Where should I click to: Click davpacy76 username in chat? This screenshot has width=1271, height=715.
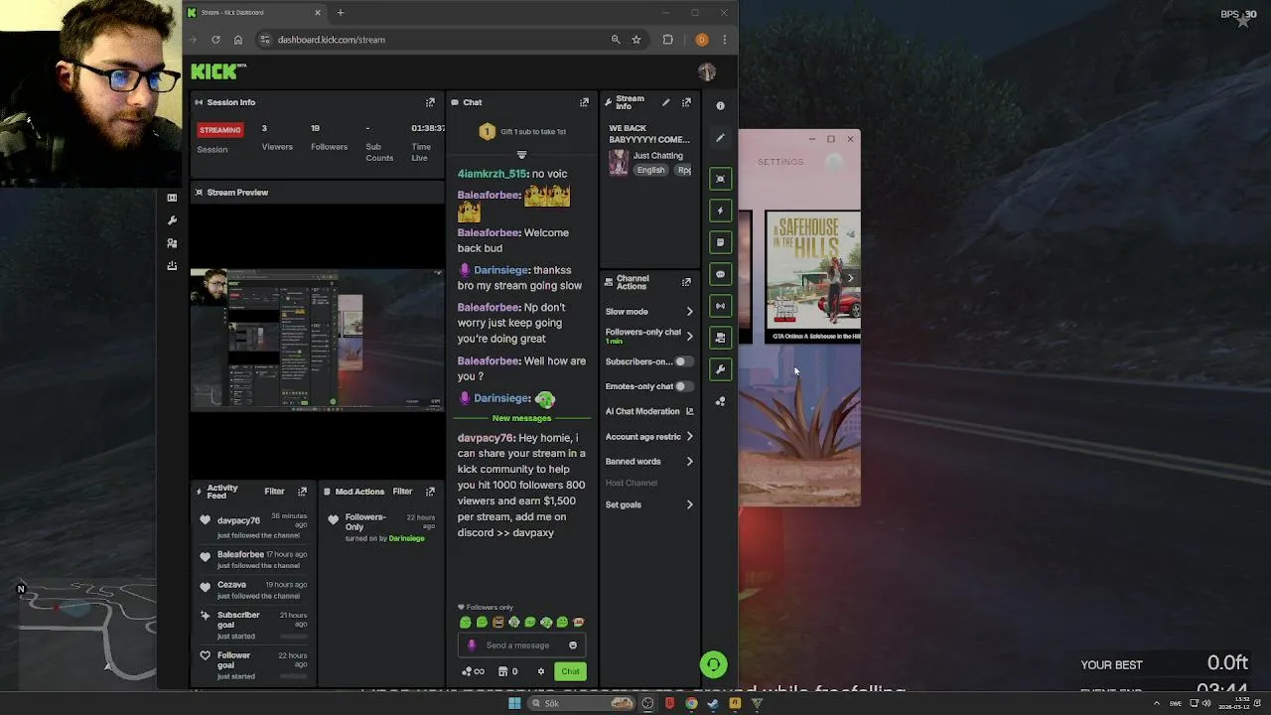click(x=485, y=438)
